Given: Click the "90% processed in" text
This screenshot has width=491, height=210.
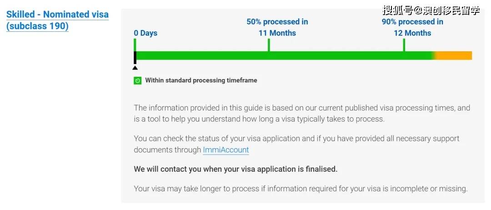Looking at the screenshot, I should [x=412, y=22].
